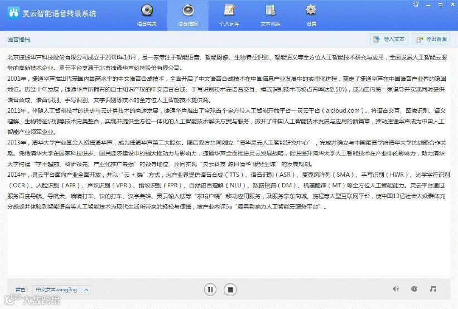Click the import text document icon
This screenshot has height=309, width=458.
[377, 39]
